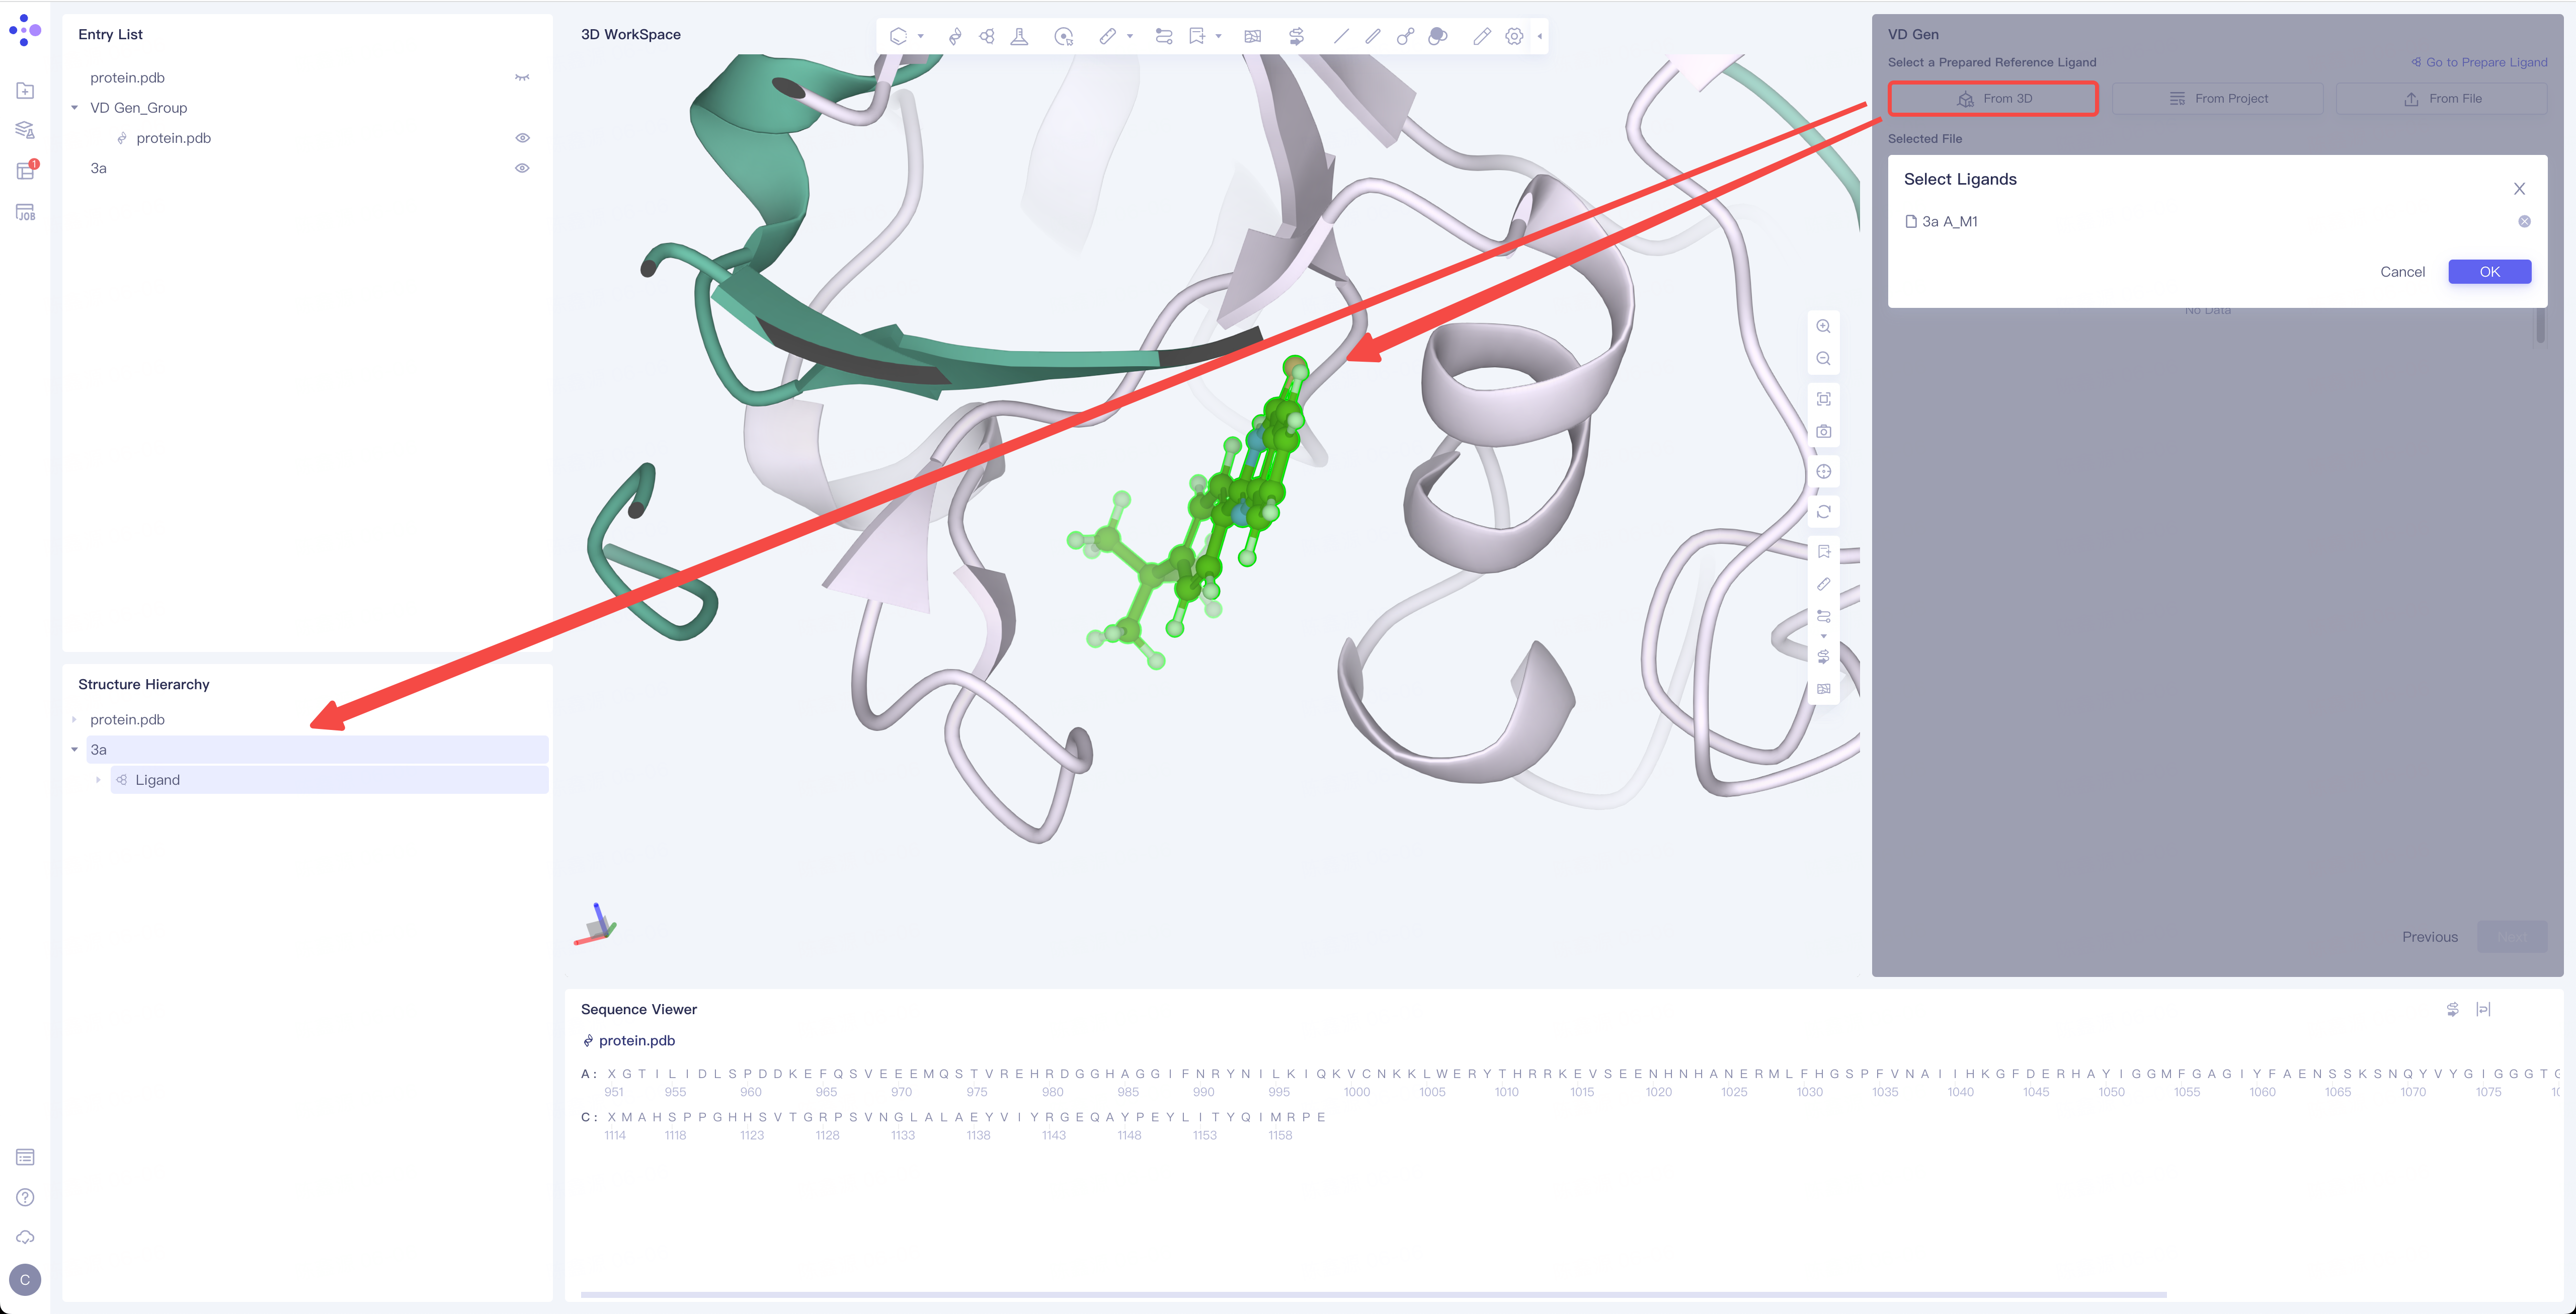Expand protein.pdb in Structure Hierarchy

(x=74, y=719)
